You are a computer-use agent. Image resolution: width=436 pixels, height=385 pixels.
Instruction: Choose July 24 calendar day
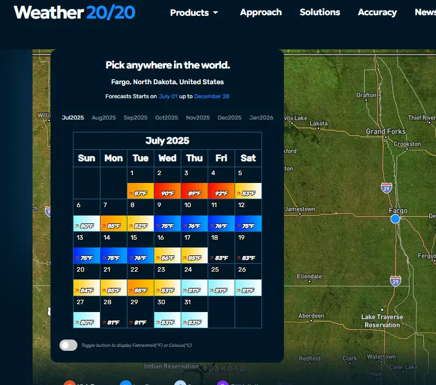194,280
